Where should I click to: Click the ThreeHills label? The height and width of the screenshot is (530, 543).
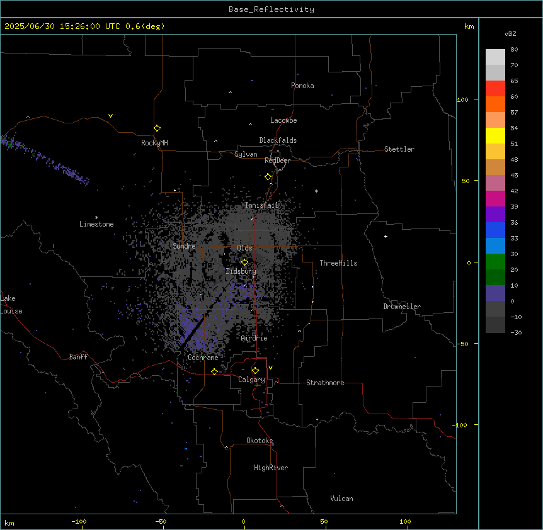[x=338, y=263]
